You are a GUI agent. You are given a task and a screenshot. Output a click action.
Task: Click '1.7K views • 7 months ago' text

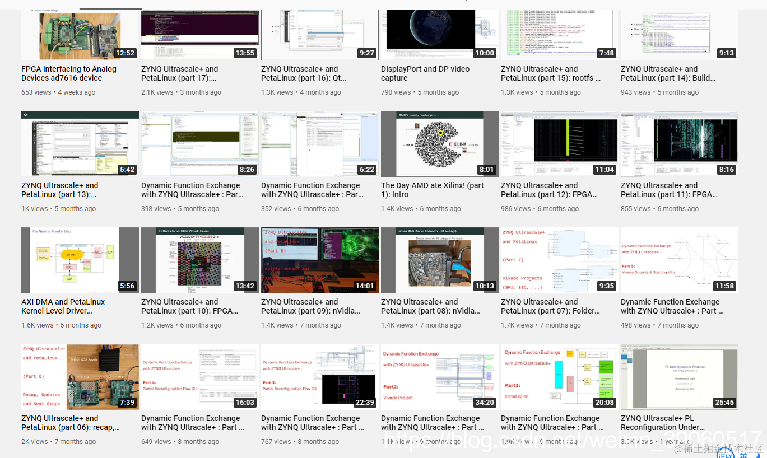coord(541,325)
